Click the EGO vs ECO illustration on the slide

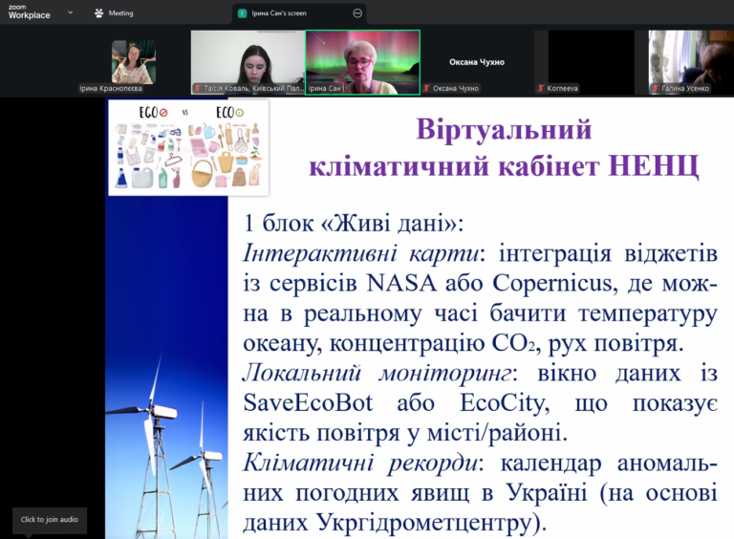click(x=188, y=147)
